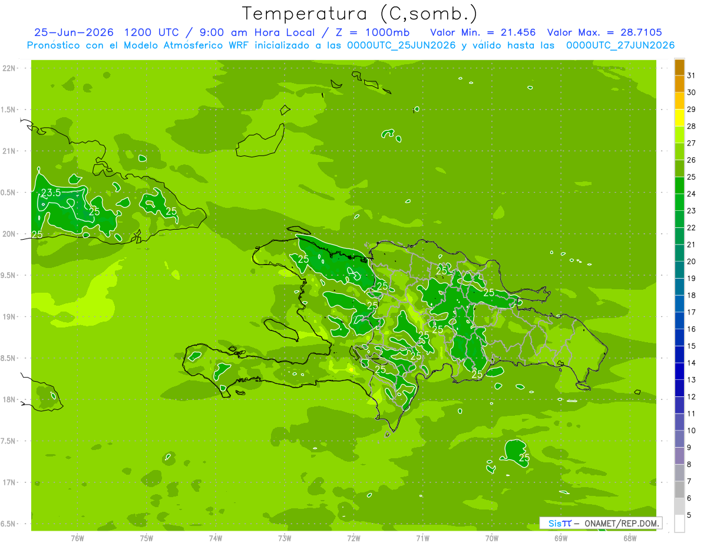707x546 pixels.
Task: Click the "0000UTC_27JUN2026" valid-until timestamp
Action: point(620,45)
